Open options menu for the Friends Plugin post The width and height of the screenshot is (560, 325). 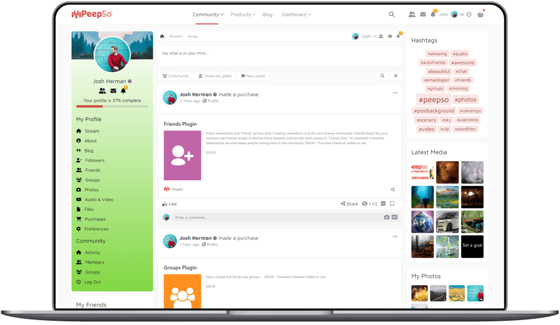click(x=395, y=93)
